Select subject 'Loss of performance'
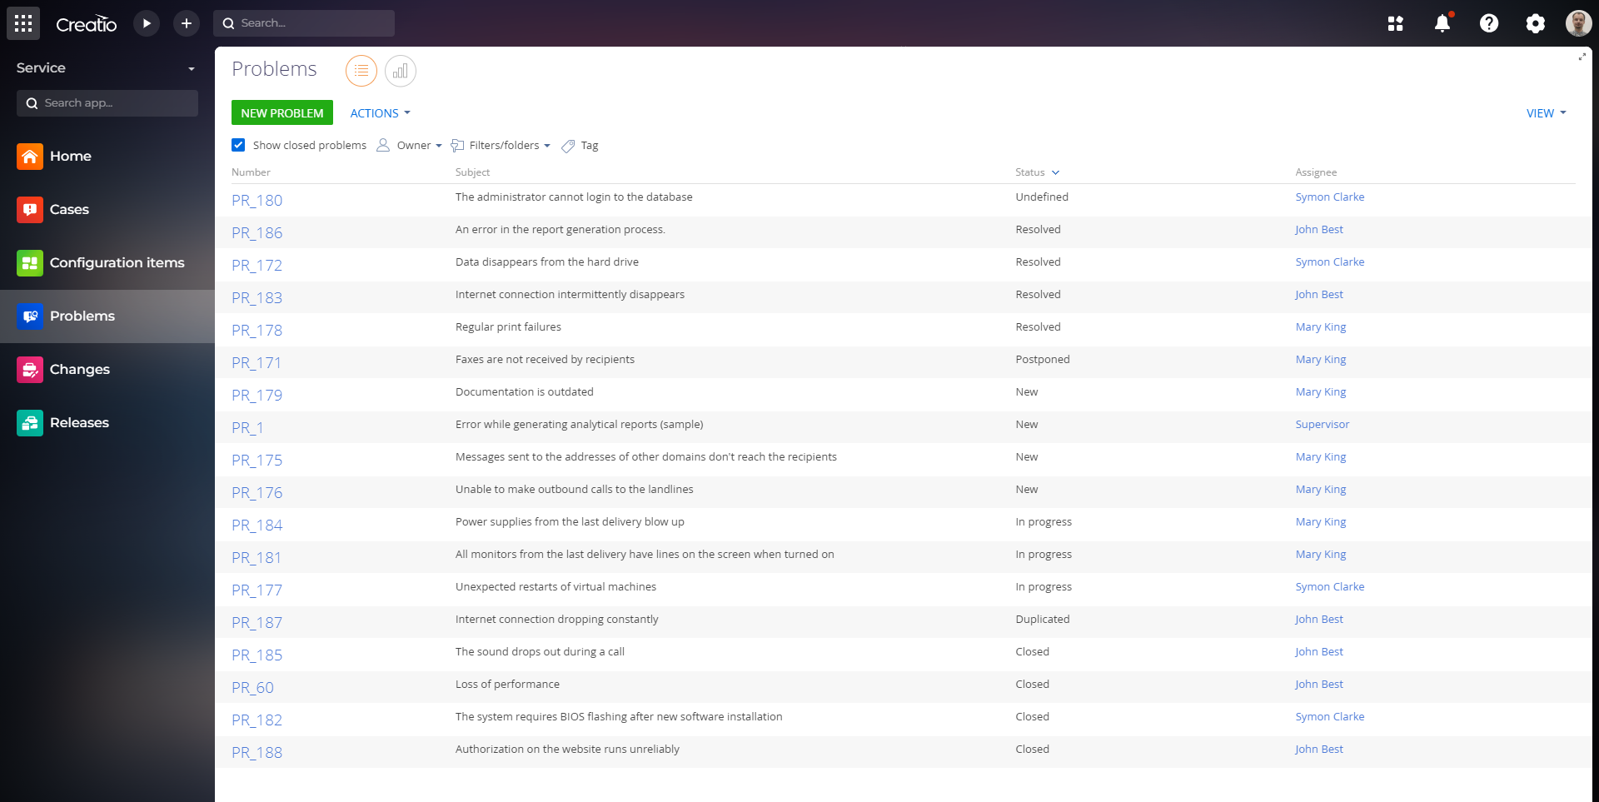Image resolution: width=1599 pixels, height=802 pixels. coord(507,685)
